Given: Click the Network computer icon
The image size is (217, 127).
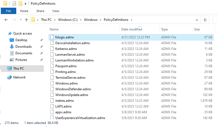Looking at the screenshot, I should coord(10,77).
